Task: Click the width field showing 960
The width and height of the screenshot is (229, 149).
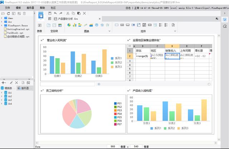Action: [x=113, y=146]
